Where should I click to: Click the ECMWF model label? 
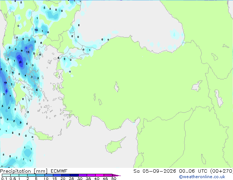(x=59, y=171)
